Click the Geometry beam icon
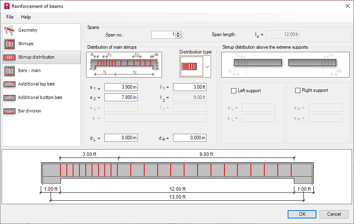This screenshot has width=354, height=224. click(x=9, y=30)
